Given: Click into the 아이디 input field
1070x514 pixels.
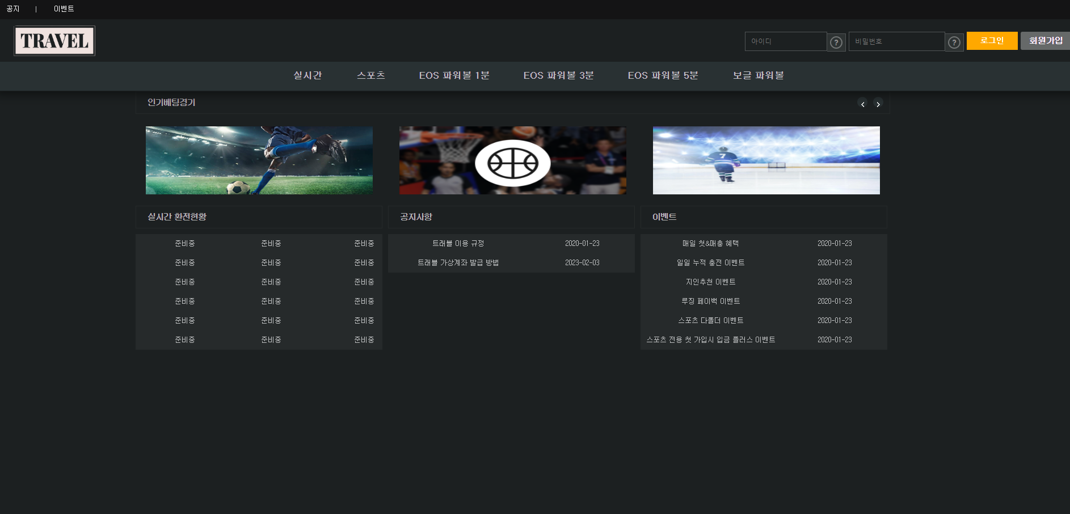Looking at the screenshot, I should tap(785, 41).
